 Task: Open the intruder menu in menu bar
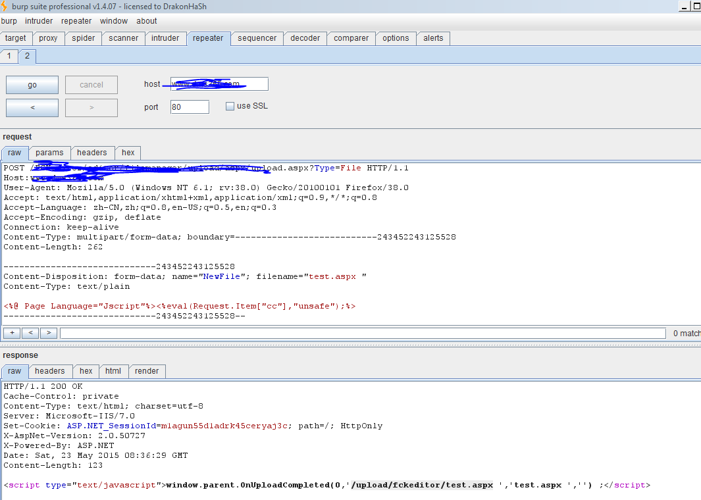click(x=39, y=21)
